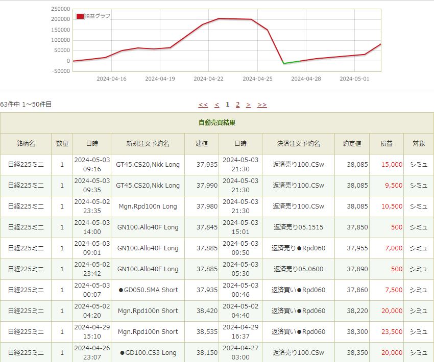The height and width of the screenshot is (362, 434).
Task: Open results page 2
Action: tap(237, 105)
